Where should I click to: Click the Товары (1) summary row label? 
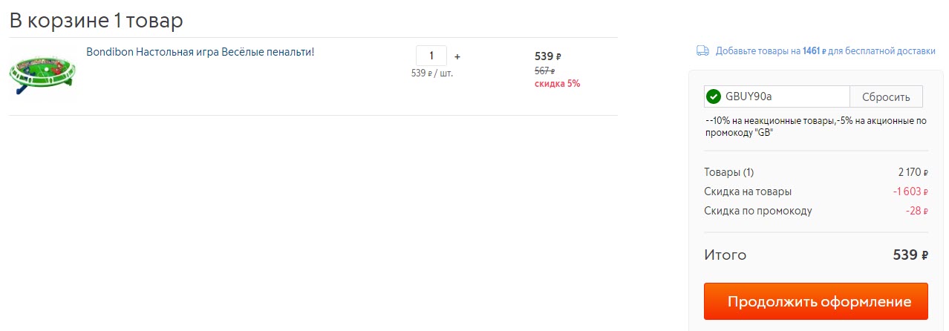[728, 172]
